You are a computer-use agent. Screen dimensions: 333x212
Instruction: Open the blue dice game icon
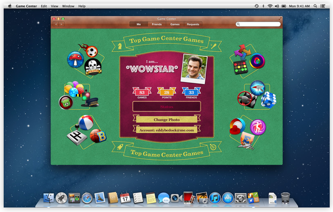tap(268, 100)
